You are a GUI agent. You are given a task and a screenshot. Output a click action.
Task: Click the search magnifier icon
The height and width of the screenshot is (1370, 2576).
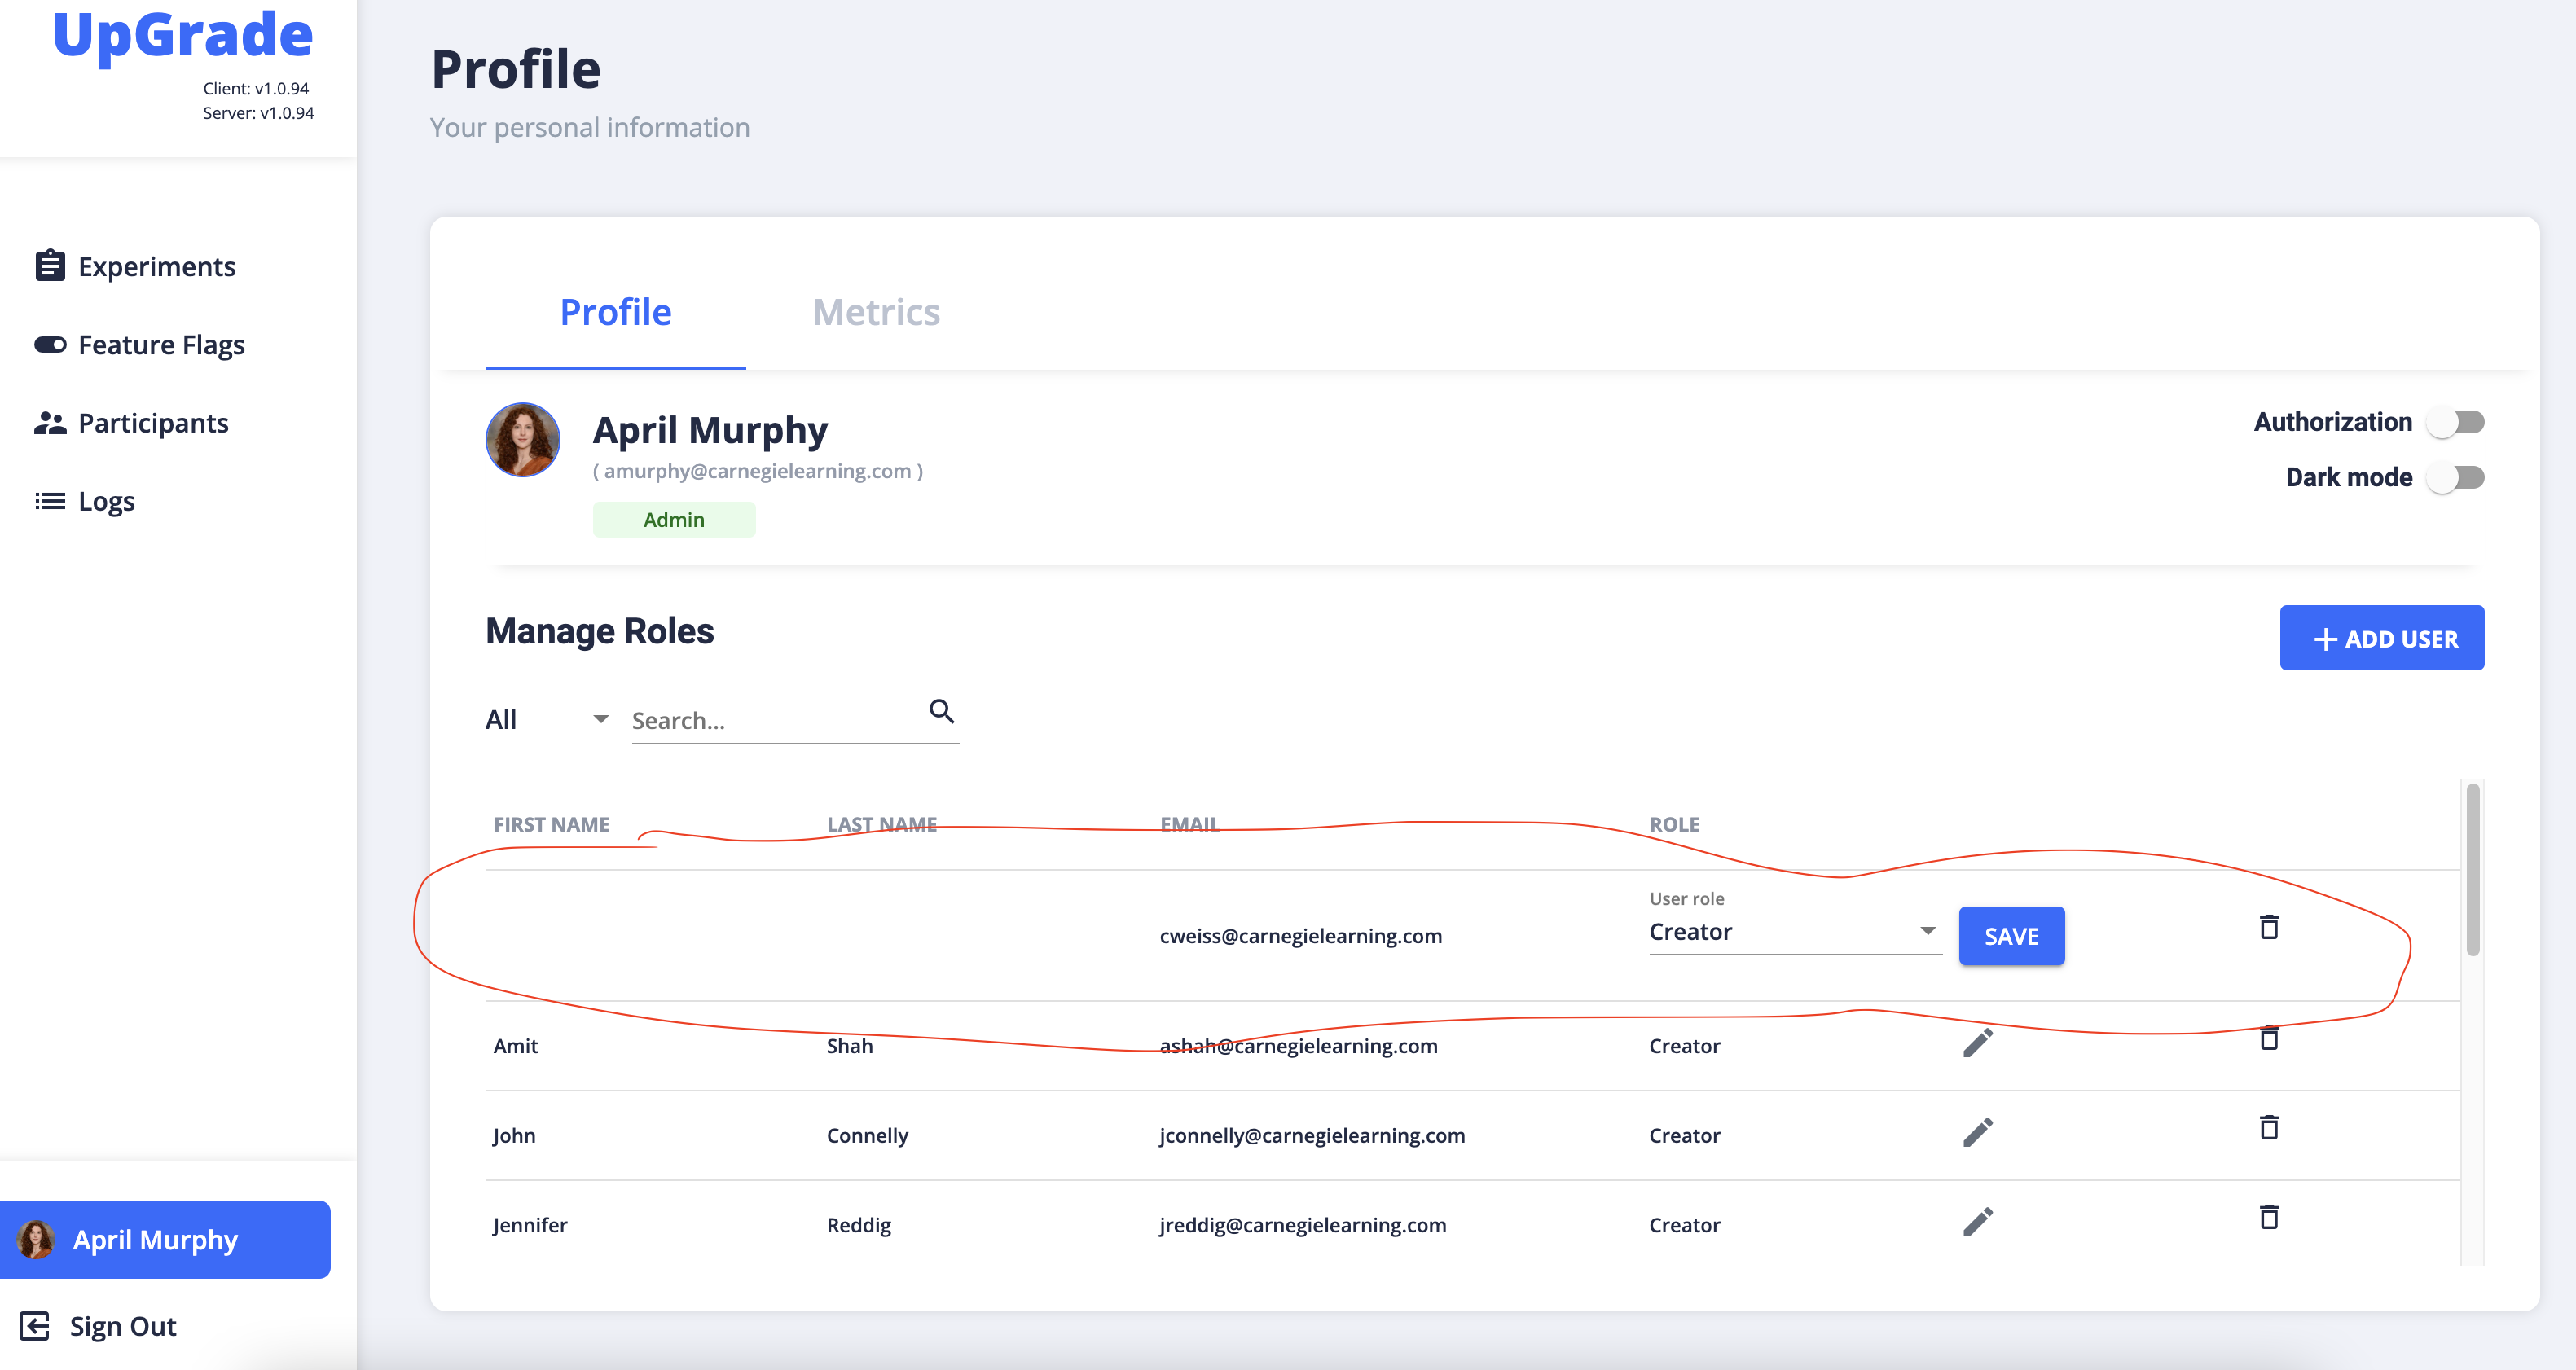pos(941,712)
